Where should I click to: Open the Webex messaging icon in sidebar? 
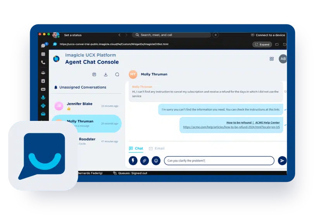43,45
